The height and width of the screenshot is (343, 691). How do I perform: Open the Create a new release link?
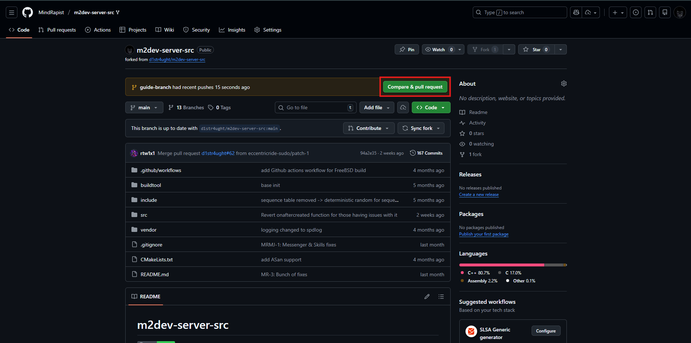click(x=479, y=195)
